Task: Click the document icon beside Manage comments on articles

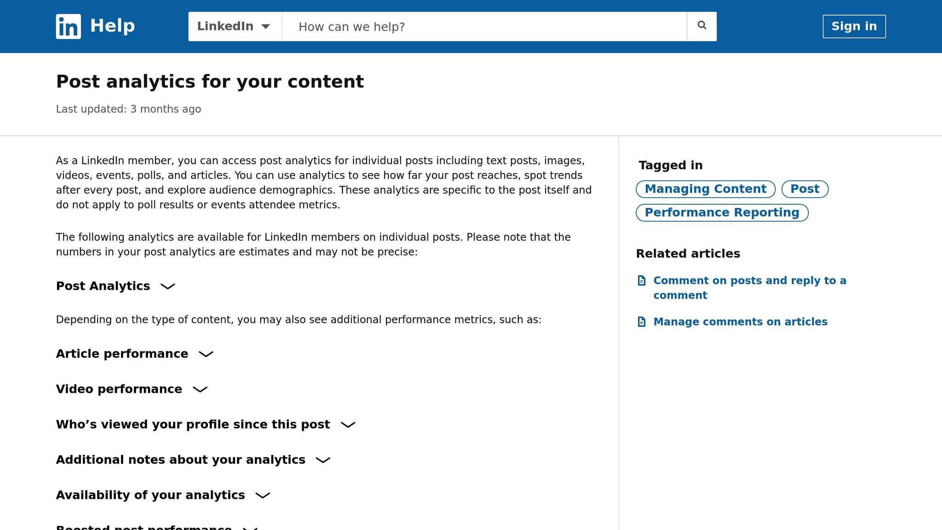Action: point(642,322)
